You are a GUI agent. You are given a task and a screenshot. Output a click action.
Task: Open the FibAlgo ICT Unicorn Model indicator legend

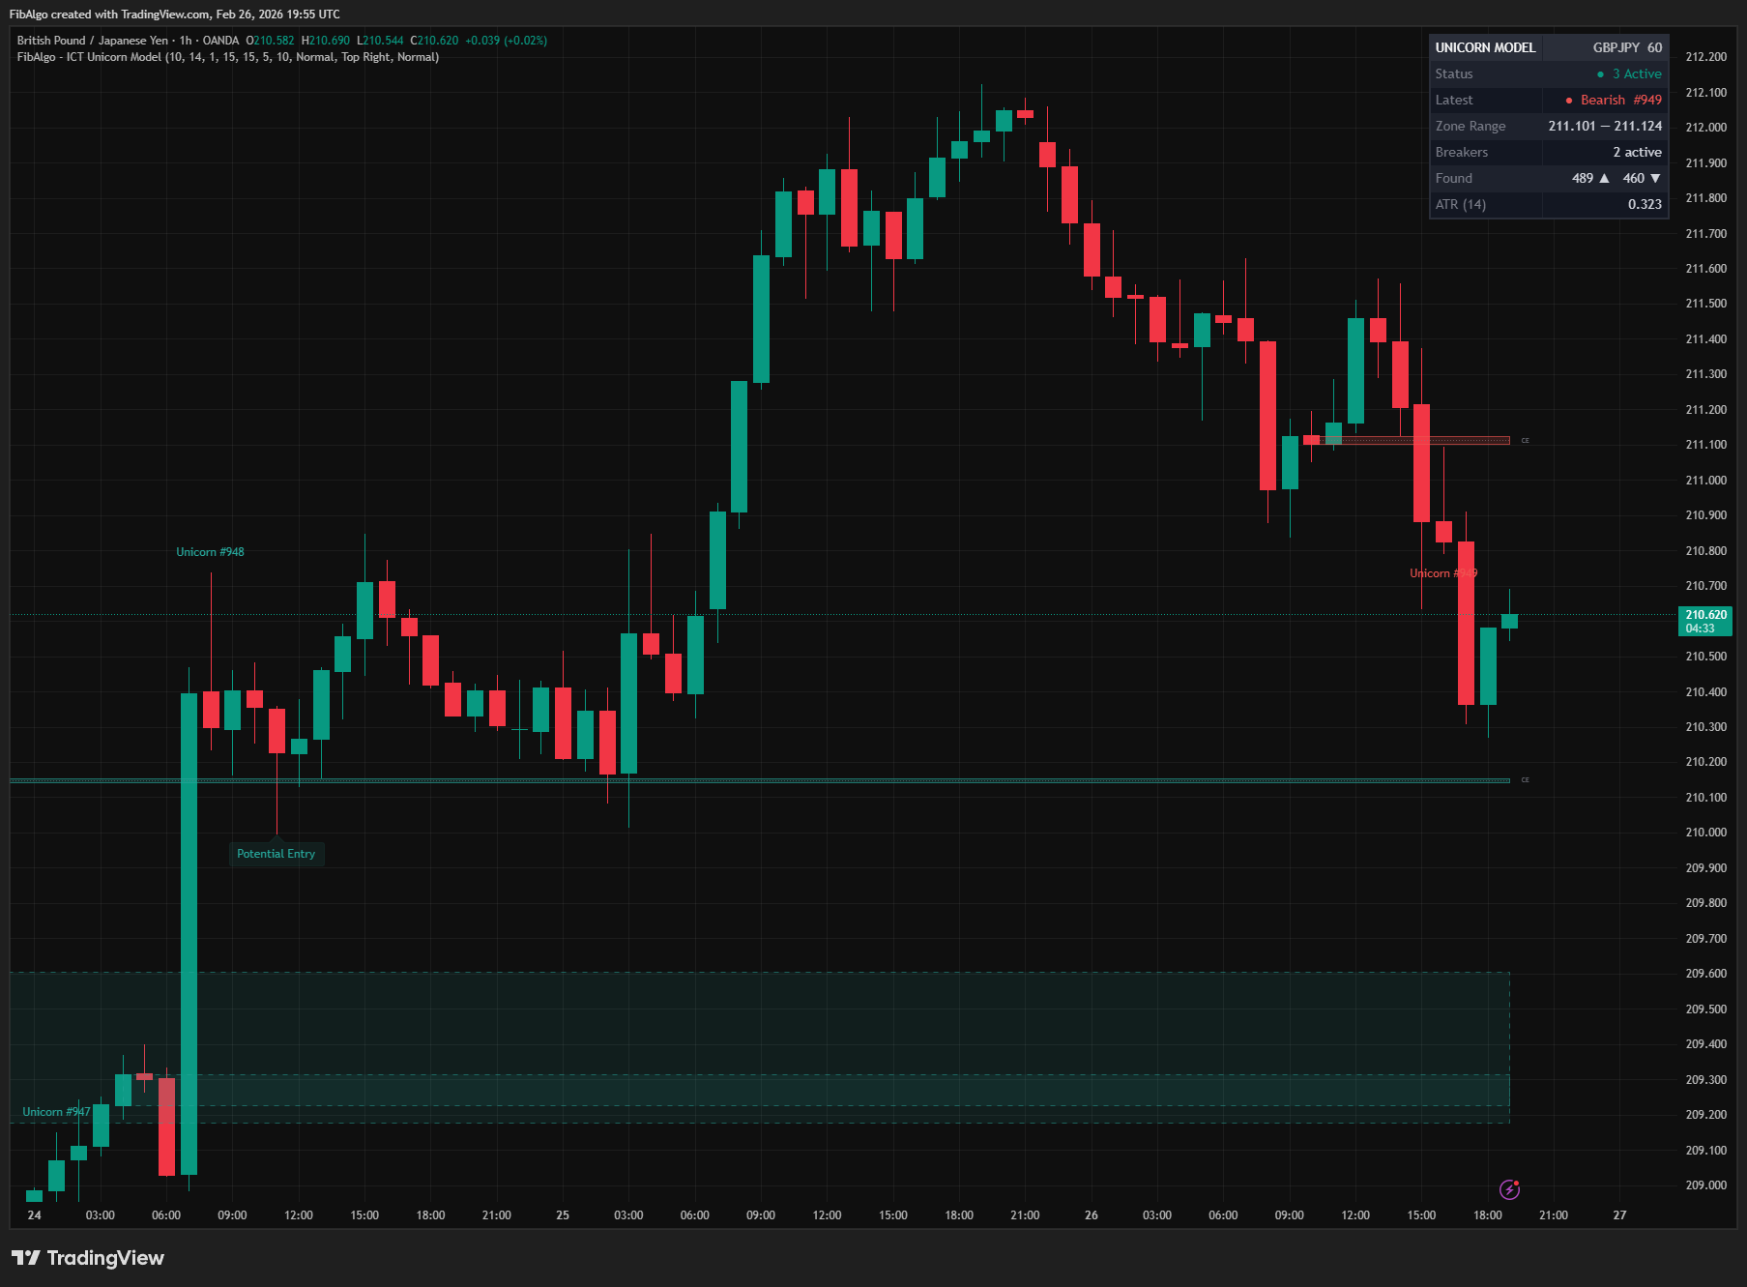(227, 57)
